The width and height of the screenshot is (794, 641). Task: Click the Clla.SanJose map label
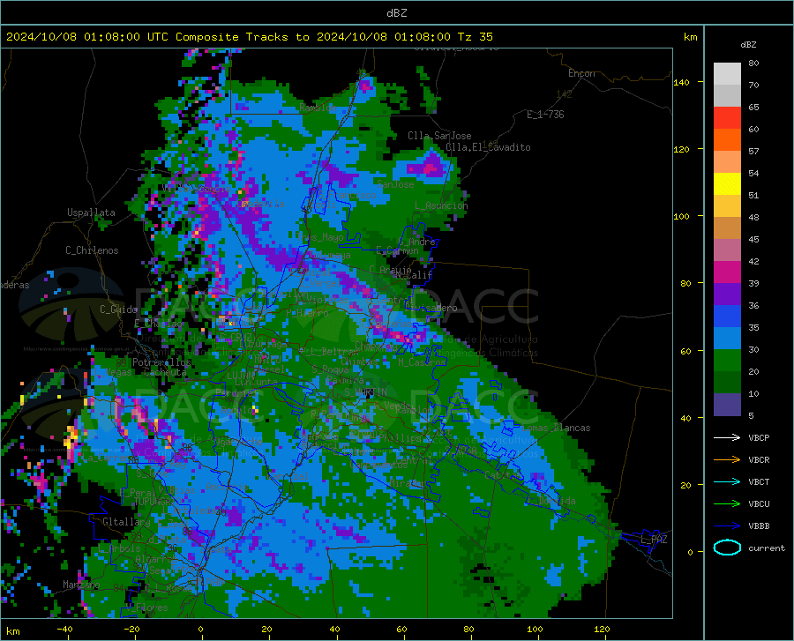pos(439,136)
